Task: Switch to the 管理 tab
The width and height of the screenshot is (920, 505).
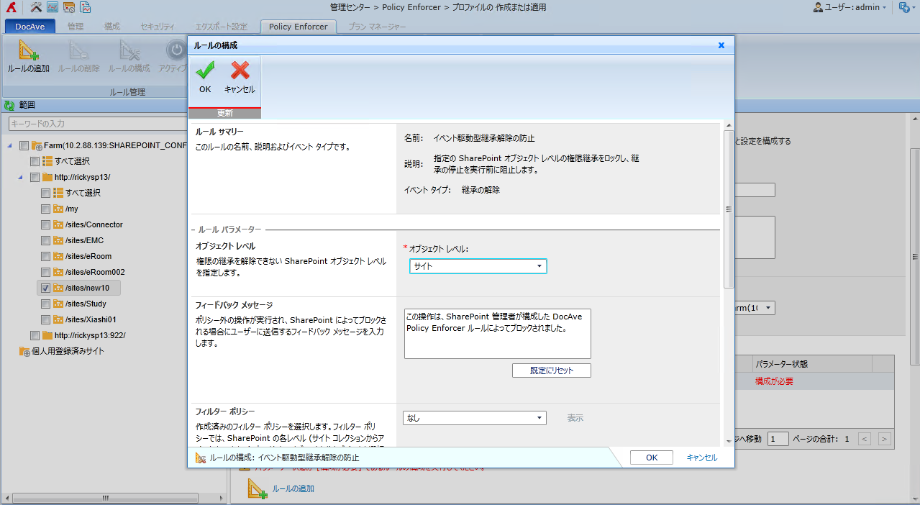Action: (76, 27)
